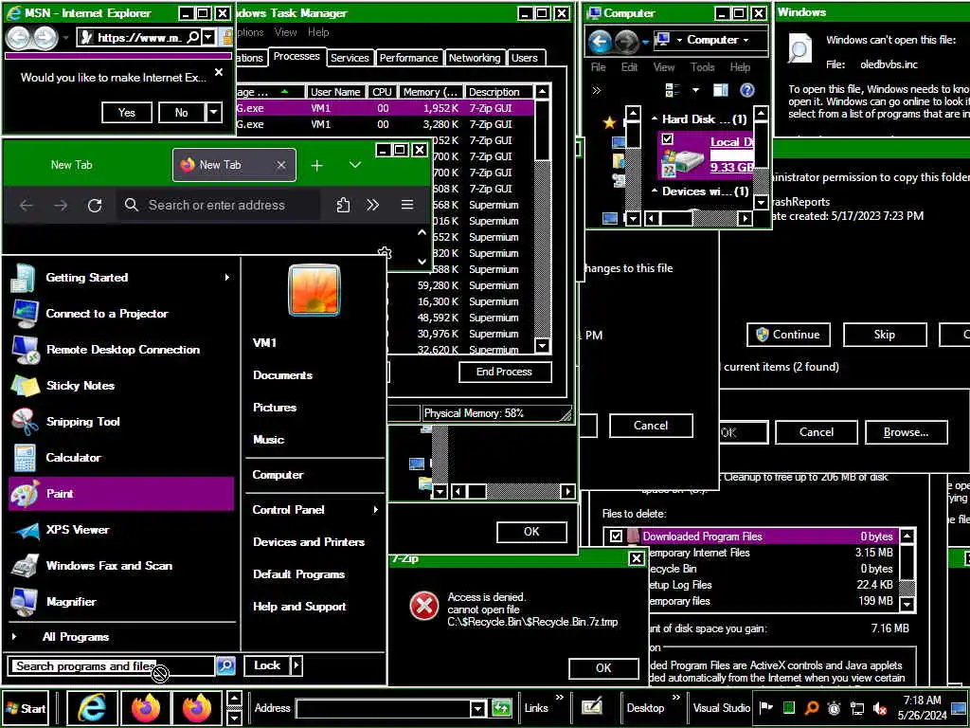970x728 pixels.
Task: Open the Firefox hamburger application menu
Action: point(407,205)
